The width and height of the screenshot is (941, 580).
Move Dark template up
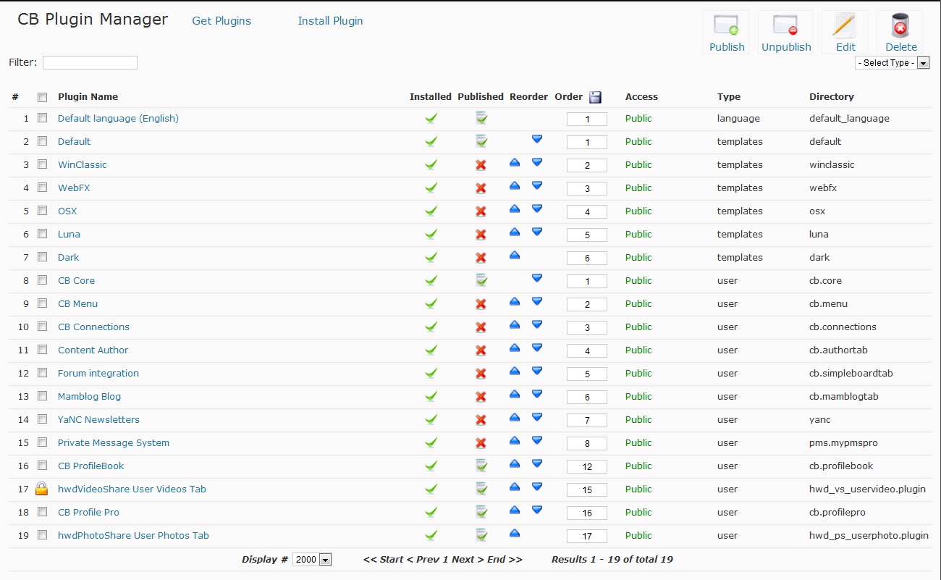click(x=515, y=256)
